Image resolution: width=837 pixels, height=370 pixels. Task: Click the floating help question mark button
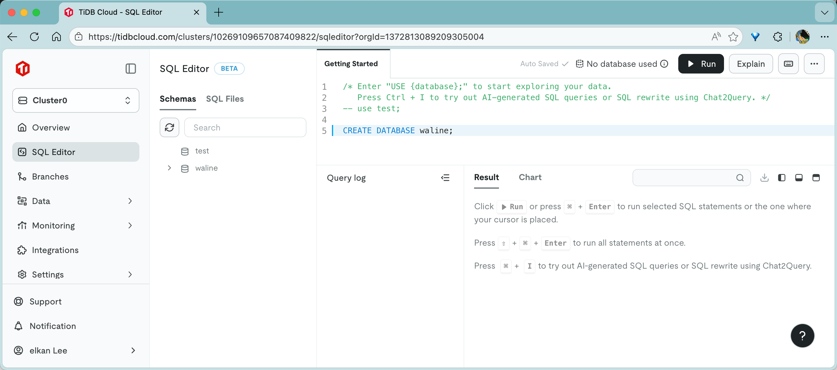pyautogui.click(x=802, y=336)
